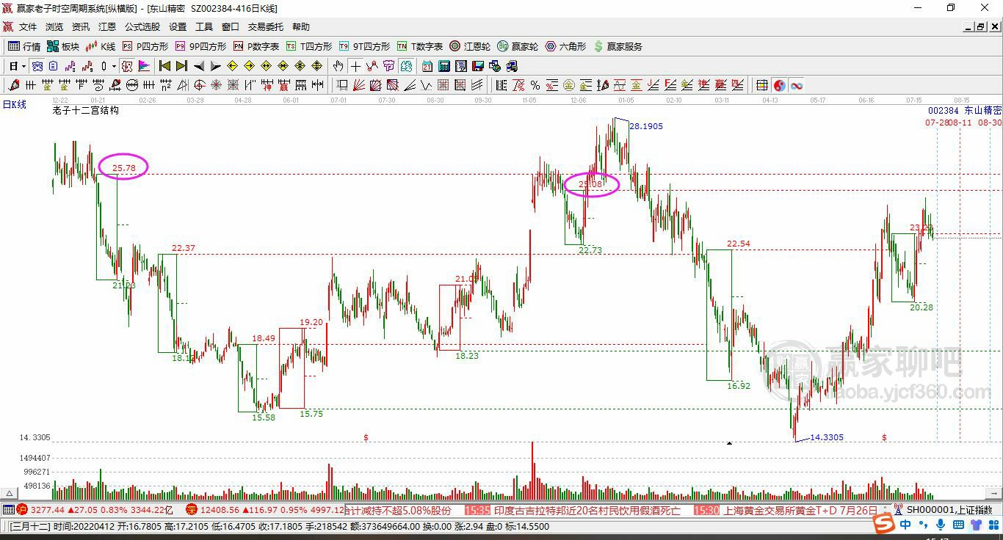Click the 002384 东山精密 stock label
Viewport: 1003px width, 540px height.
pyautogui.click(x=964, y=110)
